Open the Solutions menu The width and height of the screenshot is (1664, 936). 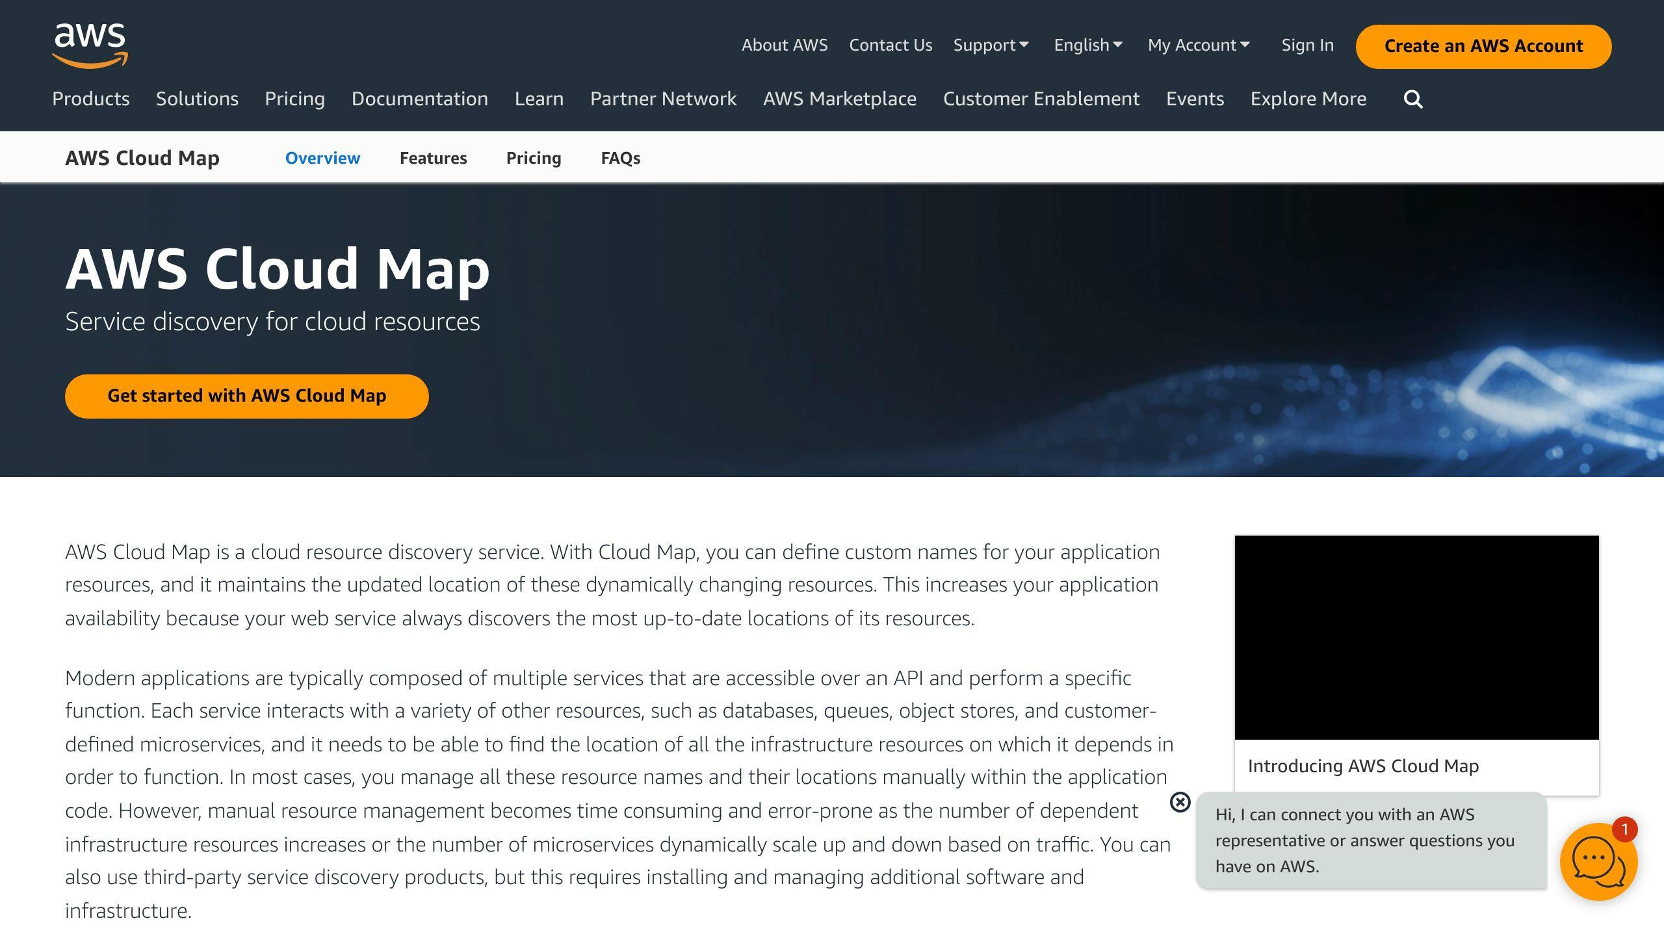tap(197, 99)
